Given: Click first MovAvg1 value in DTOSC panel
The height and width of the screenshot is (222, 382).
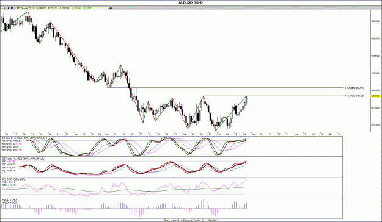Looking at the screenshot, I should pos(18,141).
